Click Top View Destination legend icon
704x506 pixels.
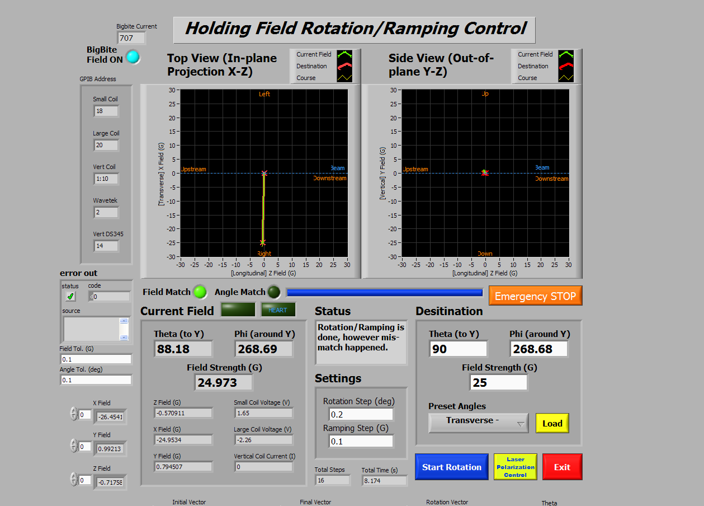346,66
